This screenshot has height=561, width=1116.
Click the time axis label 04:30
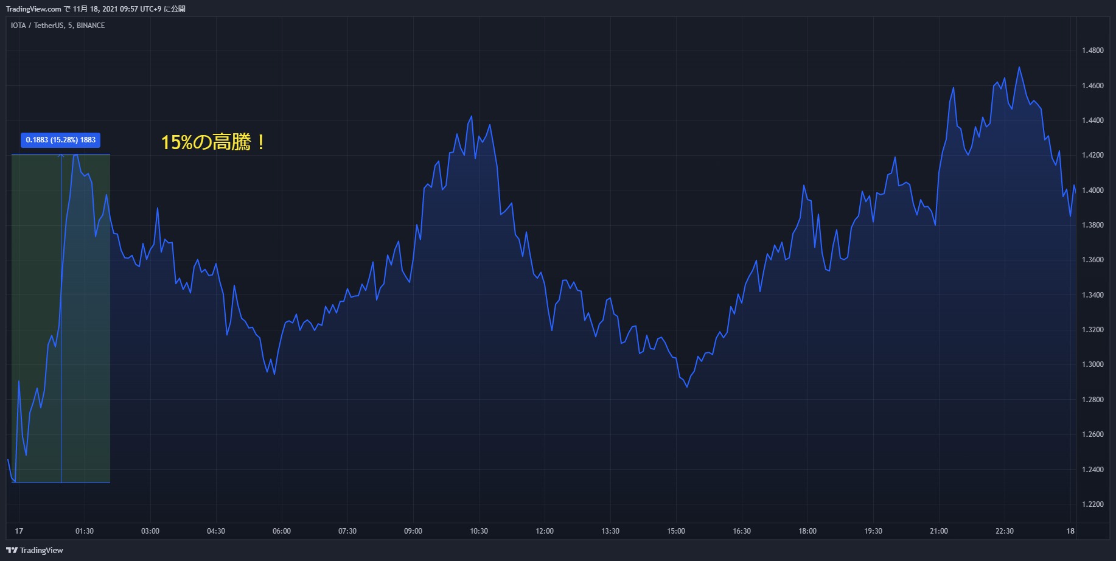pos(216,531)
